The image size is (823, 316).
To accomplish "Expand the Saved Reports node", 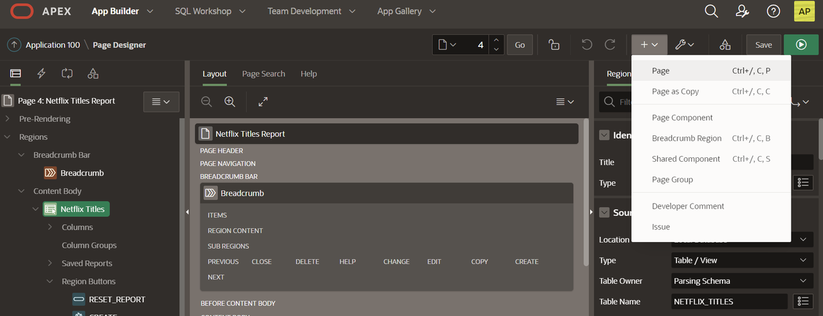I will 50,263.
